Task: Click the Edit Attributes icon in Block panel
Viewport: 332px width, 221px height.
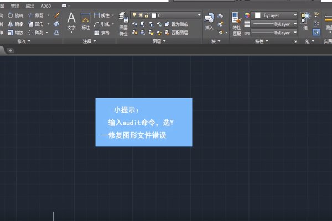Action: [x=221, y=33]
